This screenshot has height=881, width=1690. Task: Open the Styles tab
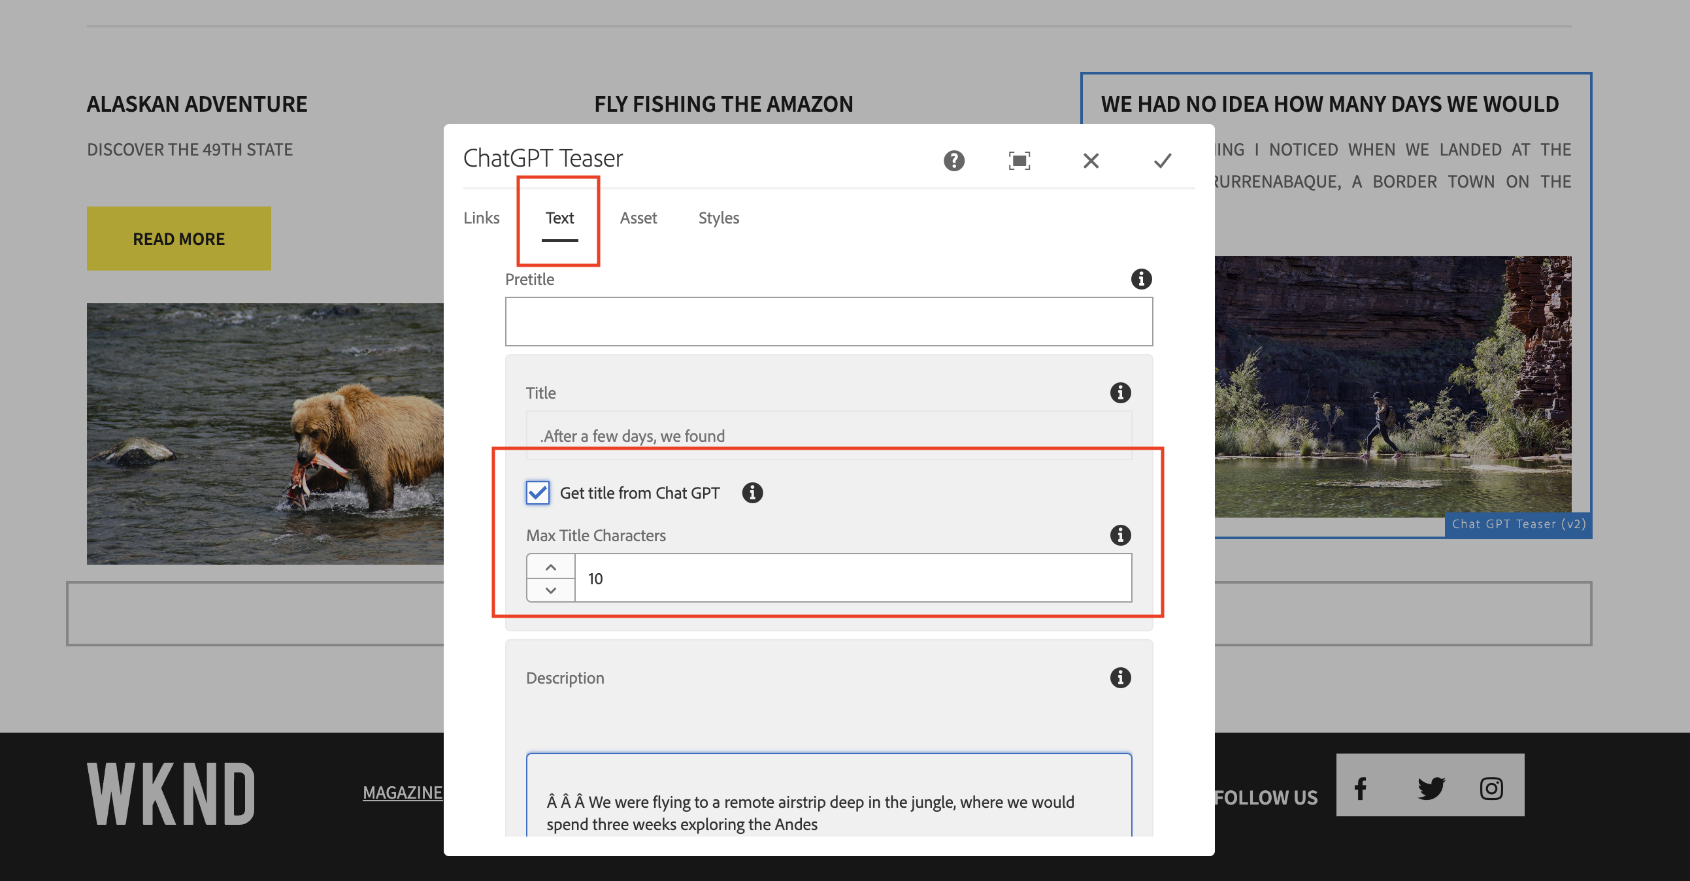tap(718, 218)
